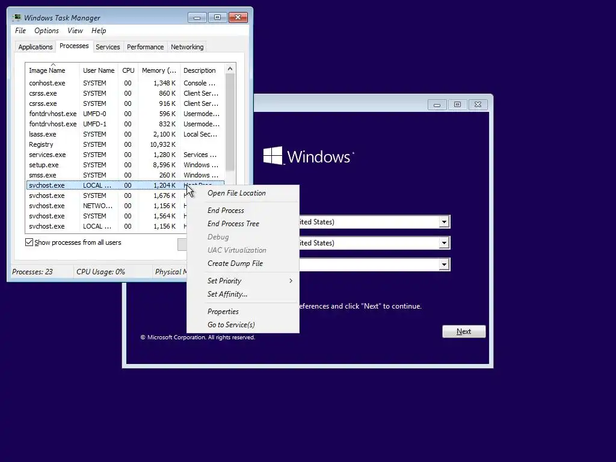Select the Registry process row
616x462 pixels.
[x=125, y=144]
